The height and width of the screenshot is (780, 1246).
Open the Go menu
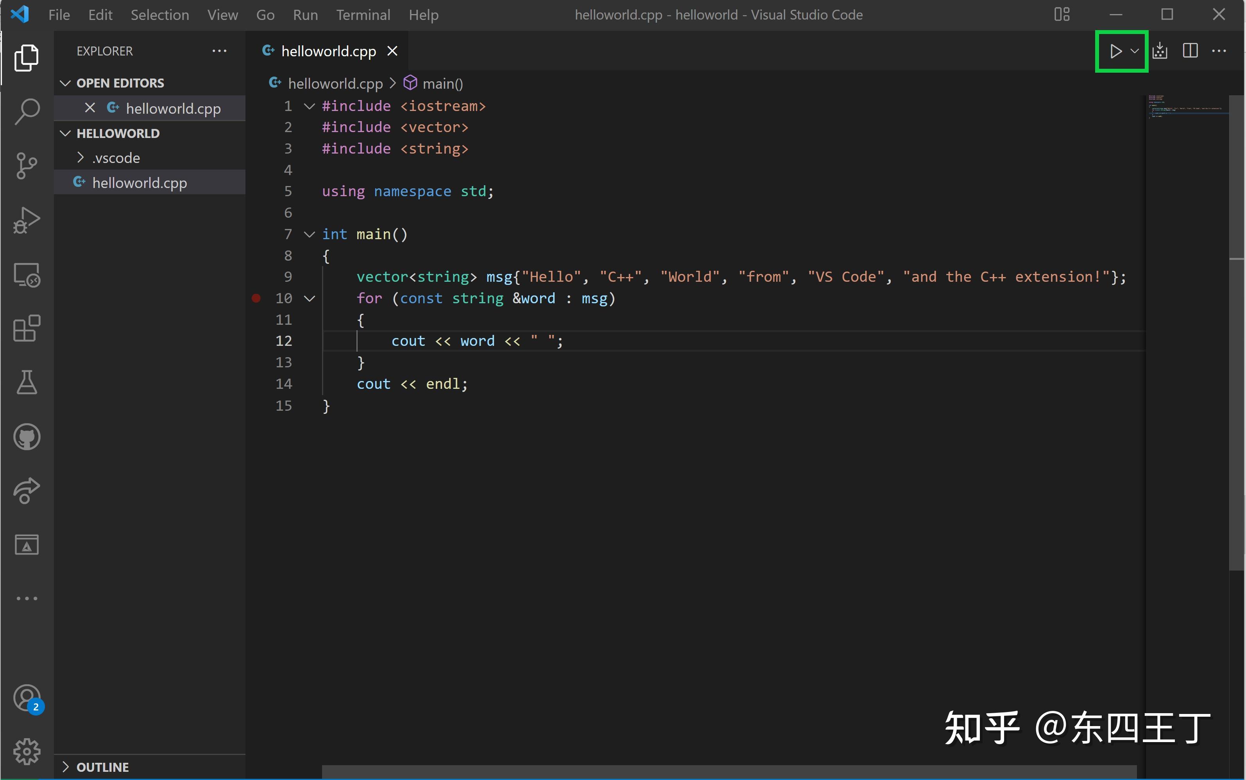pos(265,15)
